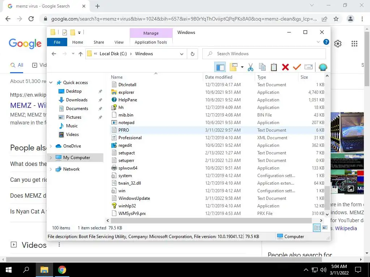Click the New Folder quick access icon
The height and width of the screenshot is (277, 370).
click(73, 32)
